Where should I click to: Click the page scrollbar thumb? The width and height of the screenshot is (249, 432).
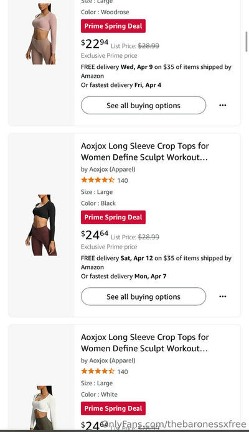tap(247, 42)
